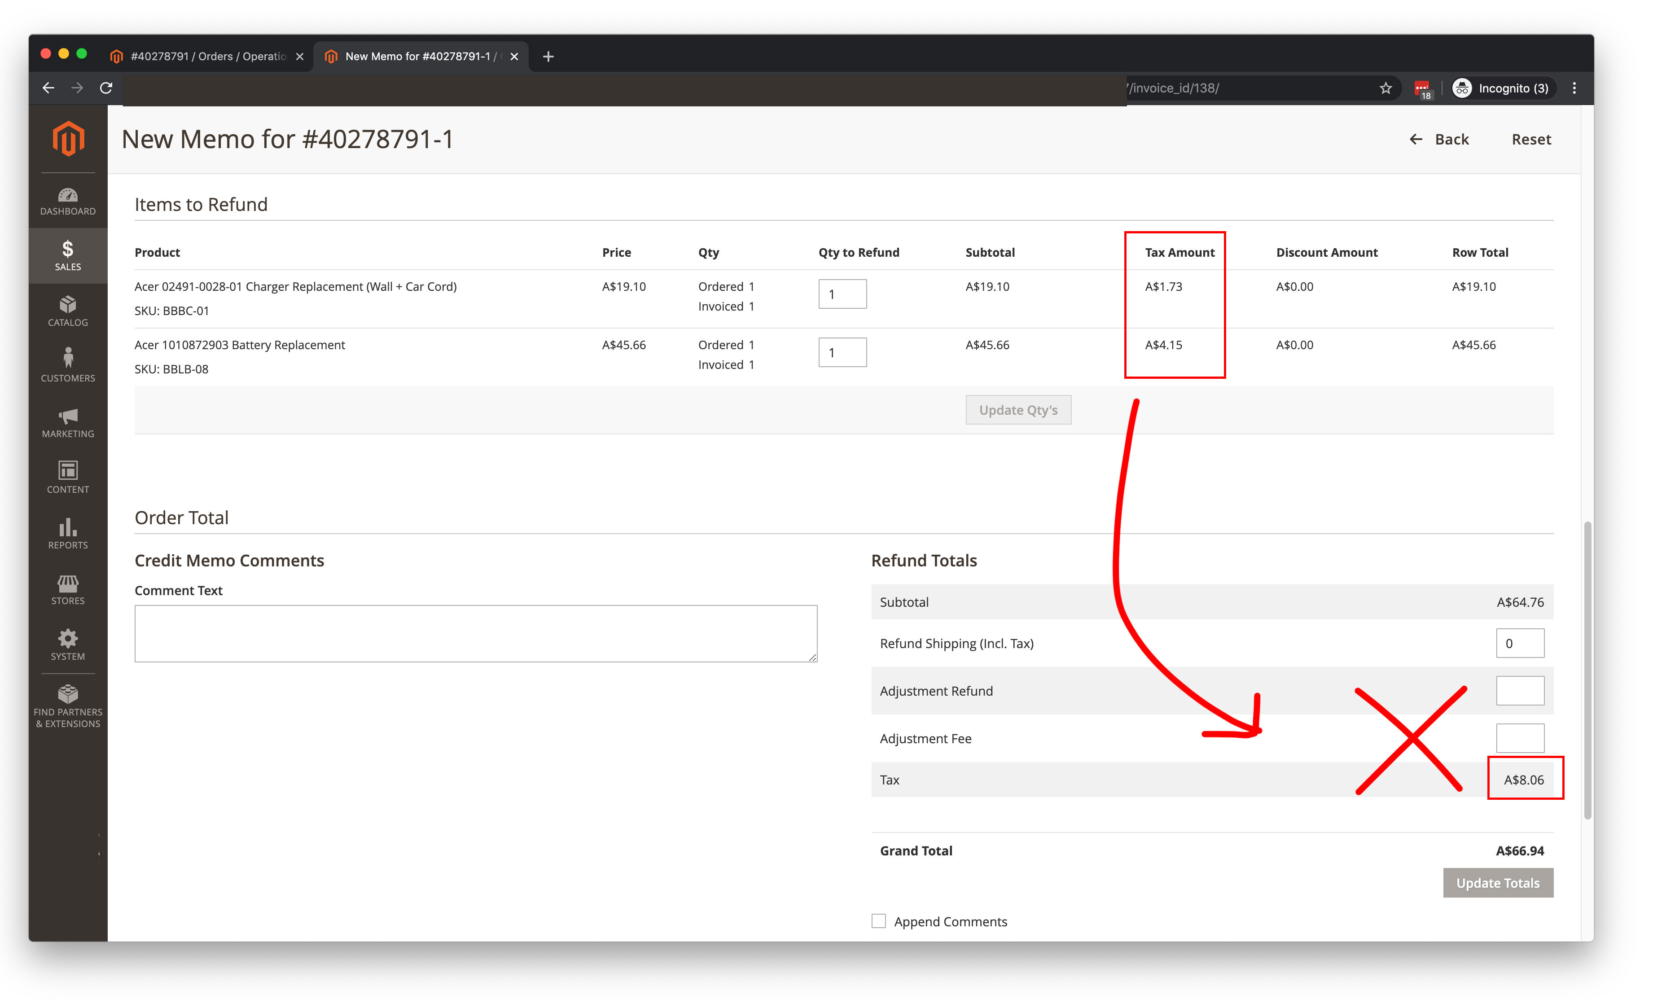Open the Catalog section
Image resolution: width=1666 pixels, height=1008 pixels.
pos(67,310)
